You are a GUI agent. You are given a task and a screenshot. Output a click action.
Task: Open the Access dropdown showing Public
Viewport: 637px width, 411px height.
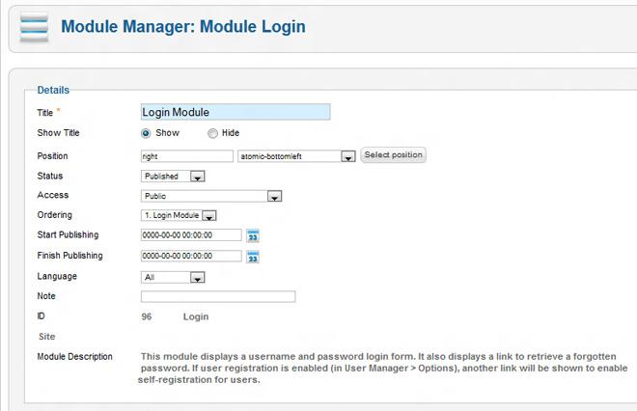point(211,196)
